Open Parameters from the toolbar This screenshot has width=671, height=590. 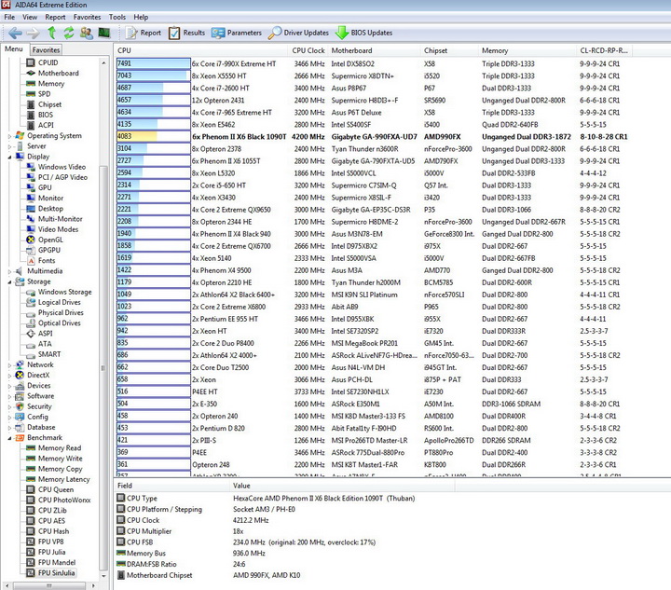[236, 33]
